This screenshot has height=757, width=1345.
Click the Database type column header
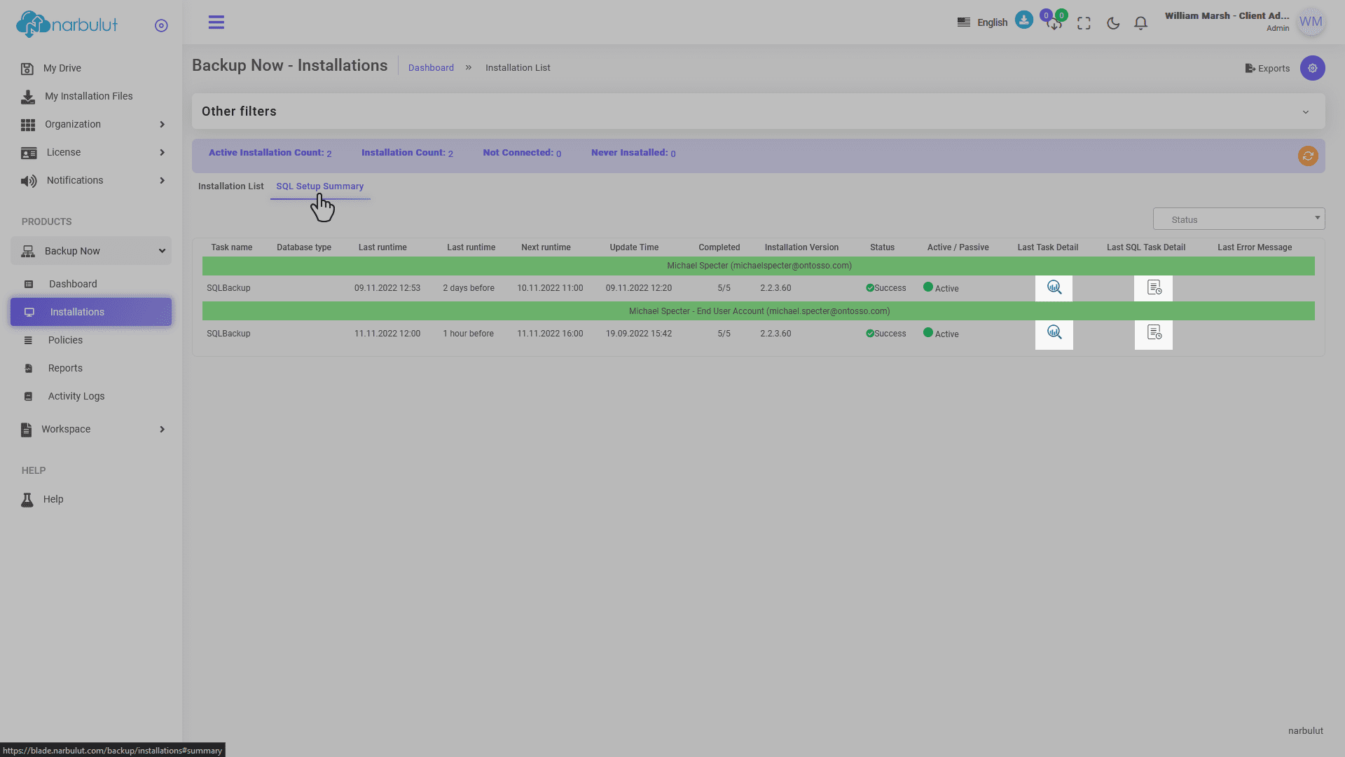coord(304,247)
